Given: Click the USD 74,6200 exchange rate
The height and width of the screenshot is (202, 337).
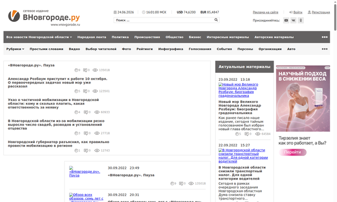Looking at the screenshot, I should click(186, 12).
